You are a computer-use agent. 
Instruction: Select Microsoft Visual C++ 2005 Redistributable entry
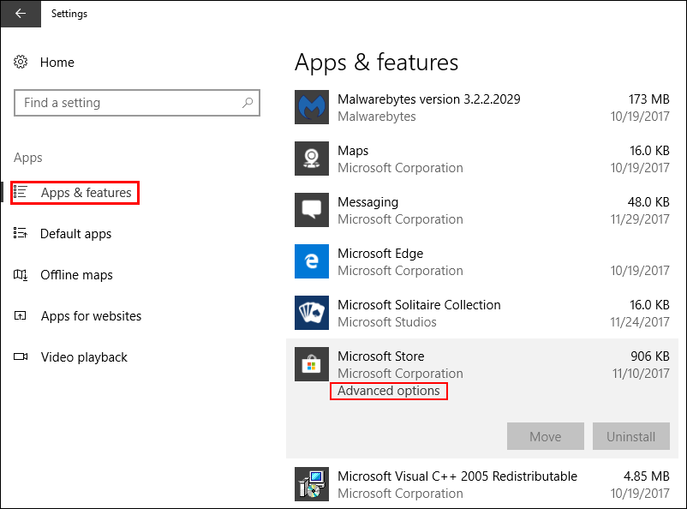click(457, 476)
